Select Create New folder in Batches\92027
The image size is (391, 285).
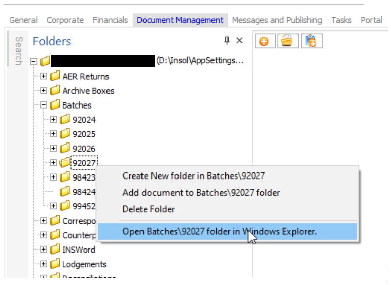[193, 176]
